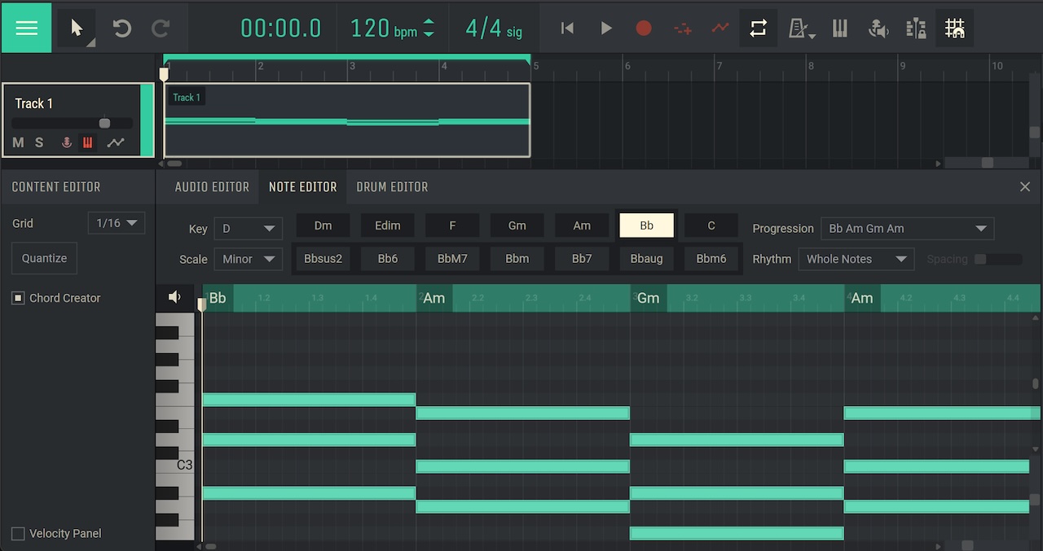Start playback with the play button
The height and width of the screenshot is (551, 1043).
coord(606,28)
